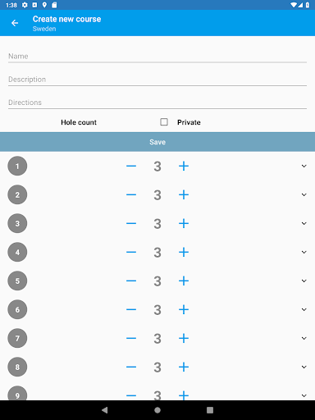This screenshot has height=420, width=315.
Task: Tap the Hole count label
Action: [x=79, y=122]
